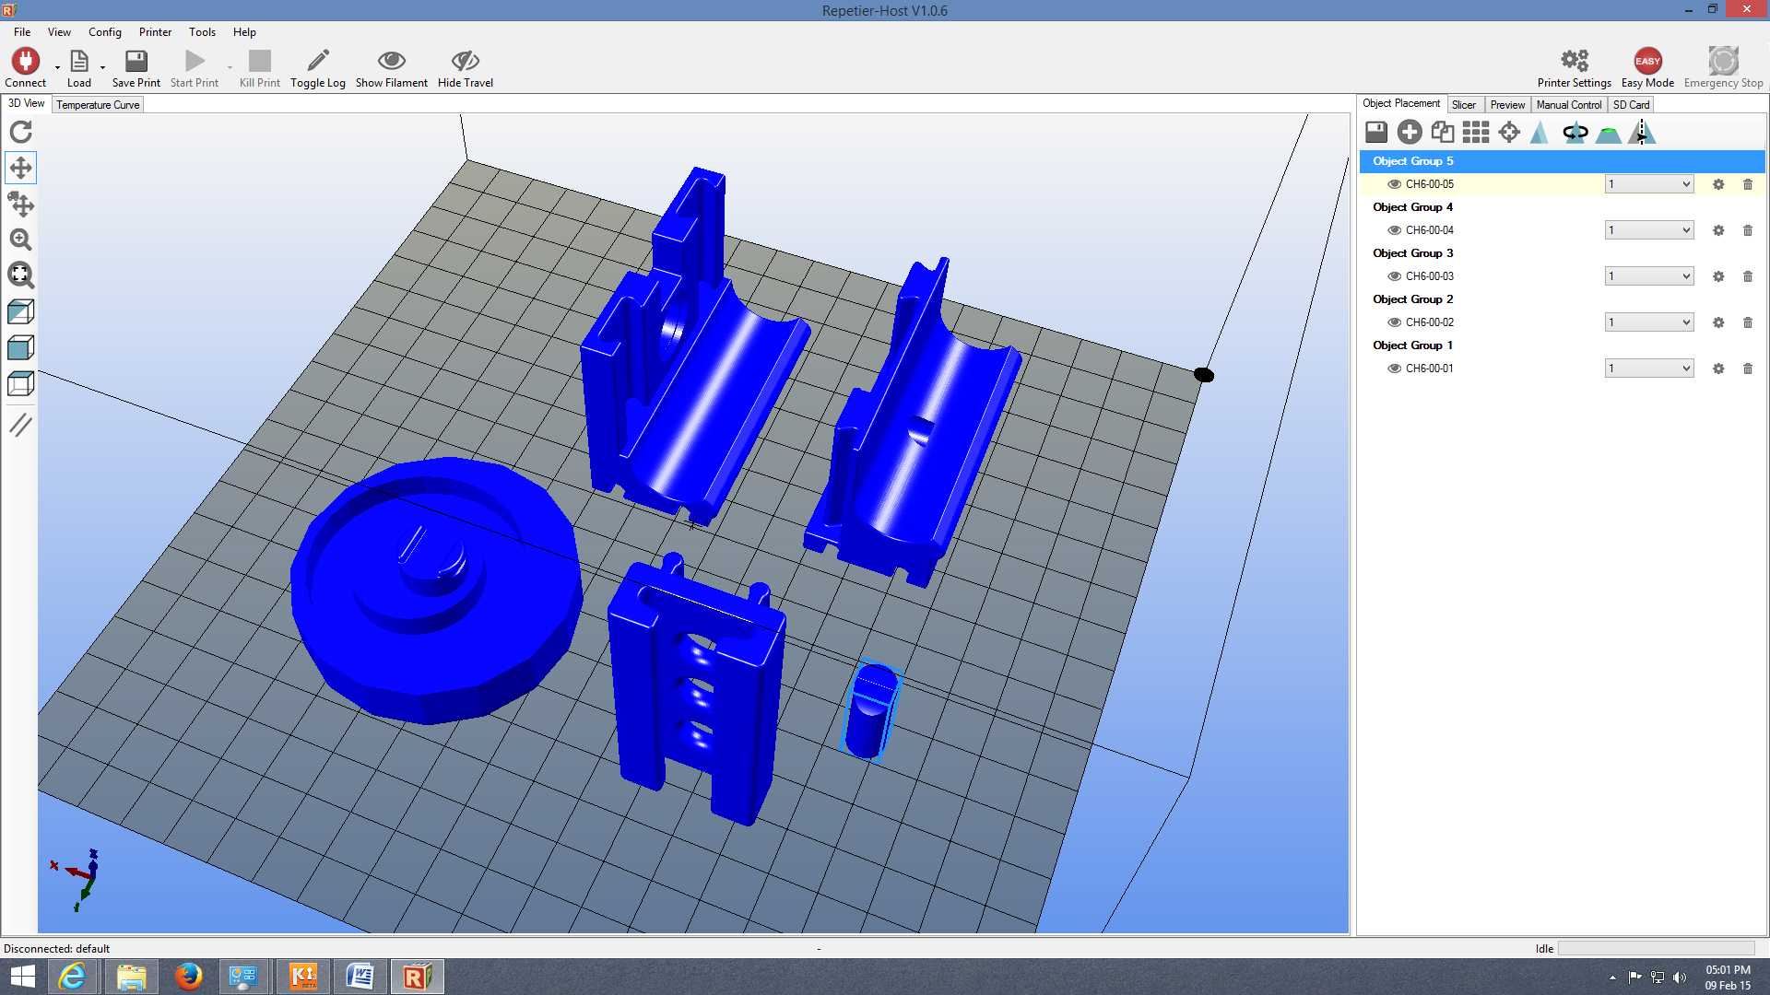Viewport: 1770px width, 995px height.
Task: Open the copies dropdown for CH6-00-04
Action: (x=1649, y=230)
